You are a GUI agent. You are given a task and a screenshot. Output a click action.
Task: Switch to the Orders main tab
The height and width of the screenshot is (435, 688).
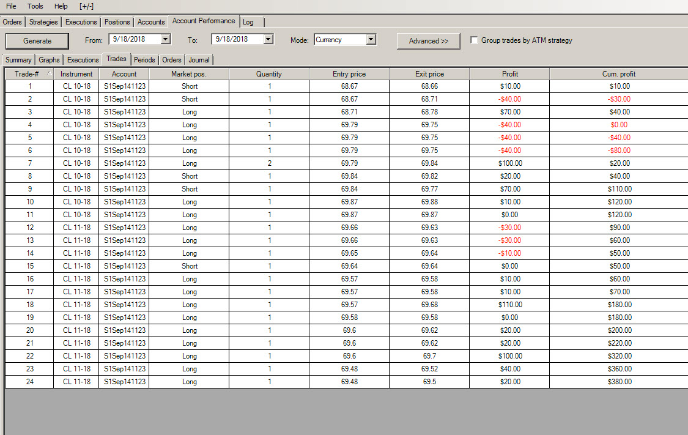(x=12, y=22)
